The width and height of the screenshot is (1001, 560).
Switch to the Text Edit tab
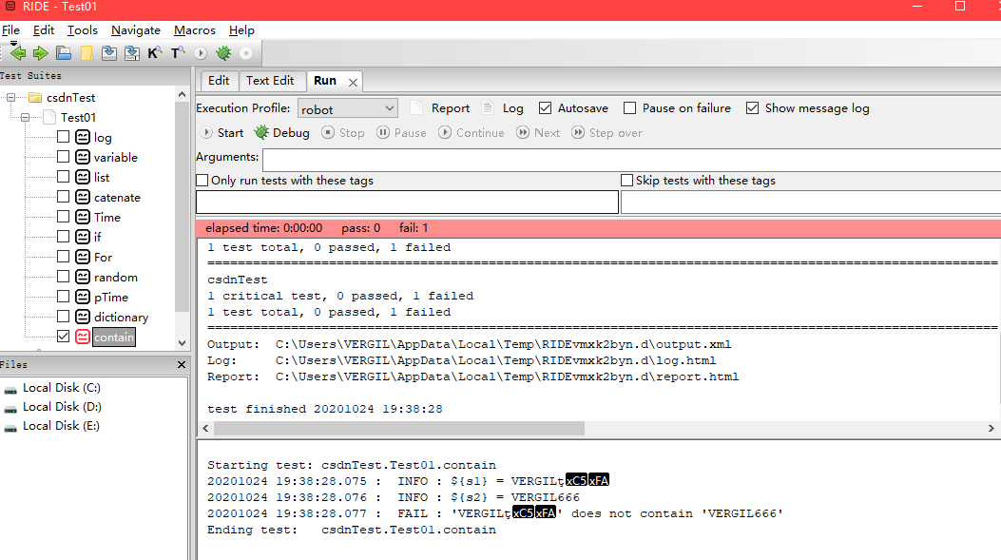point(270,81)
